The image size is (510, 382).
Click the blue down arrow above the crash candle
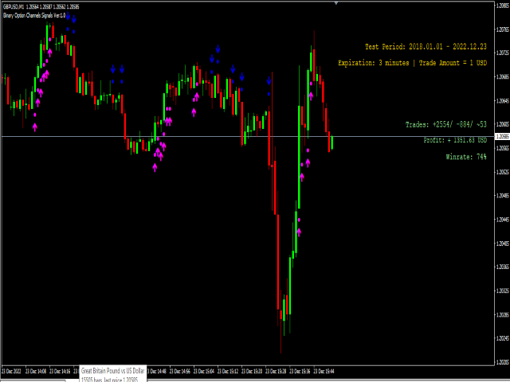(x=269, y=81)
